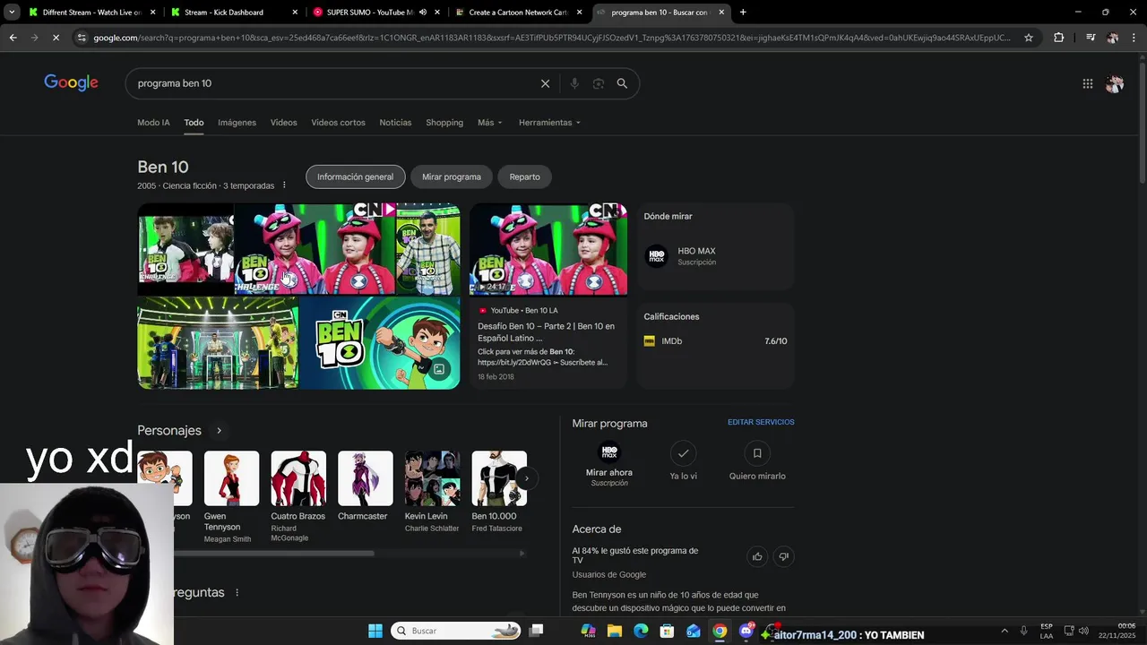Switch to the Shopping tab
Screen dimensions: 1147x645
tap(444, 123)
